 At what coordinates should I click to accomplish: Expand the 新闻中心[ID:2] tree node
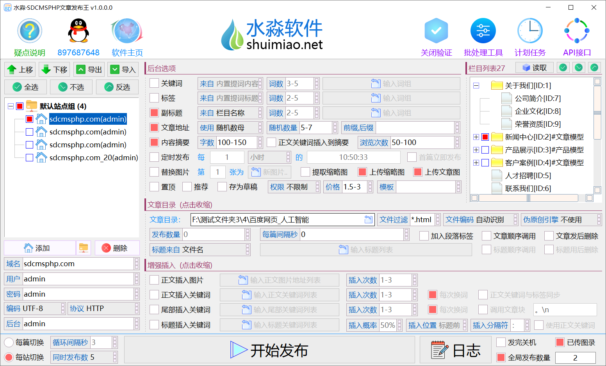(476, 137)
